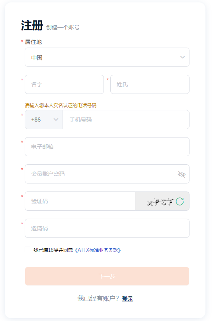Click into the 手机号码 phone number field

[x=126, y=120]
